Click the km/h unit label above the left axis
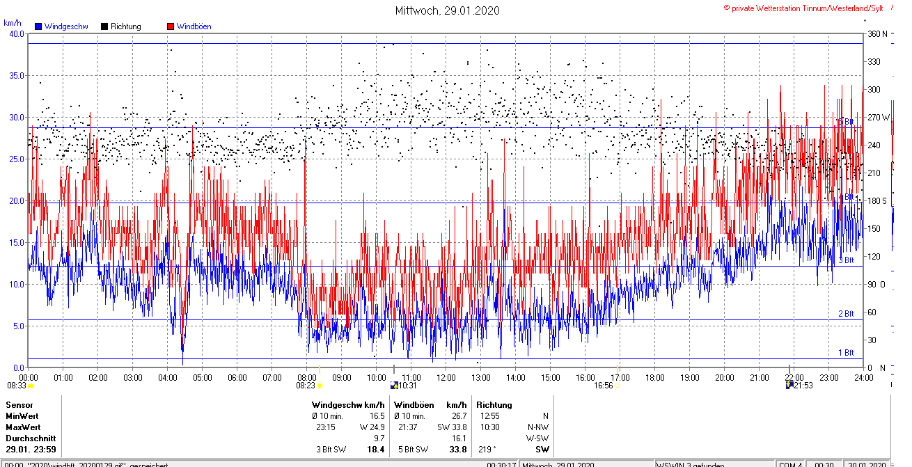 pyautogui.click(x=13, y=23)
